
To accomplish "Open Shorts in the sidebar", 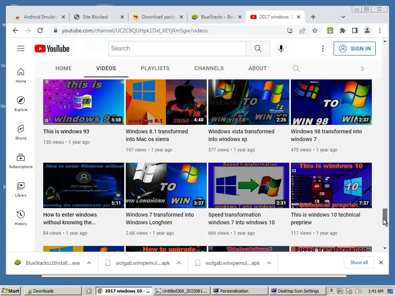I will pyautogui.click(x=21, y=133).
